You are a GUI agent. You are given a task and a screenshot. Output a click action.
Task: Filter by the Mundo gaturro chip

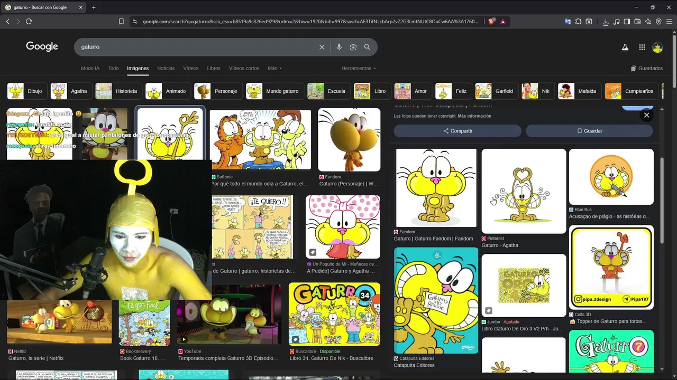tap(275, 91)
